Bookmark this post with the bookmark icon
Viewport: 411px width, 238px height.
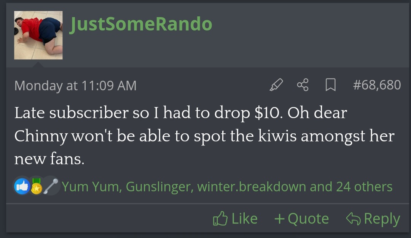pos(331,85)
